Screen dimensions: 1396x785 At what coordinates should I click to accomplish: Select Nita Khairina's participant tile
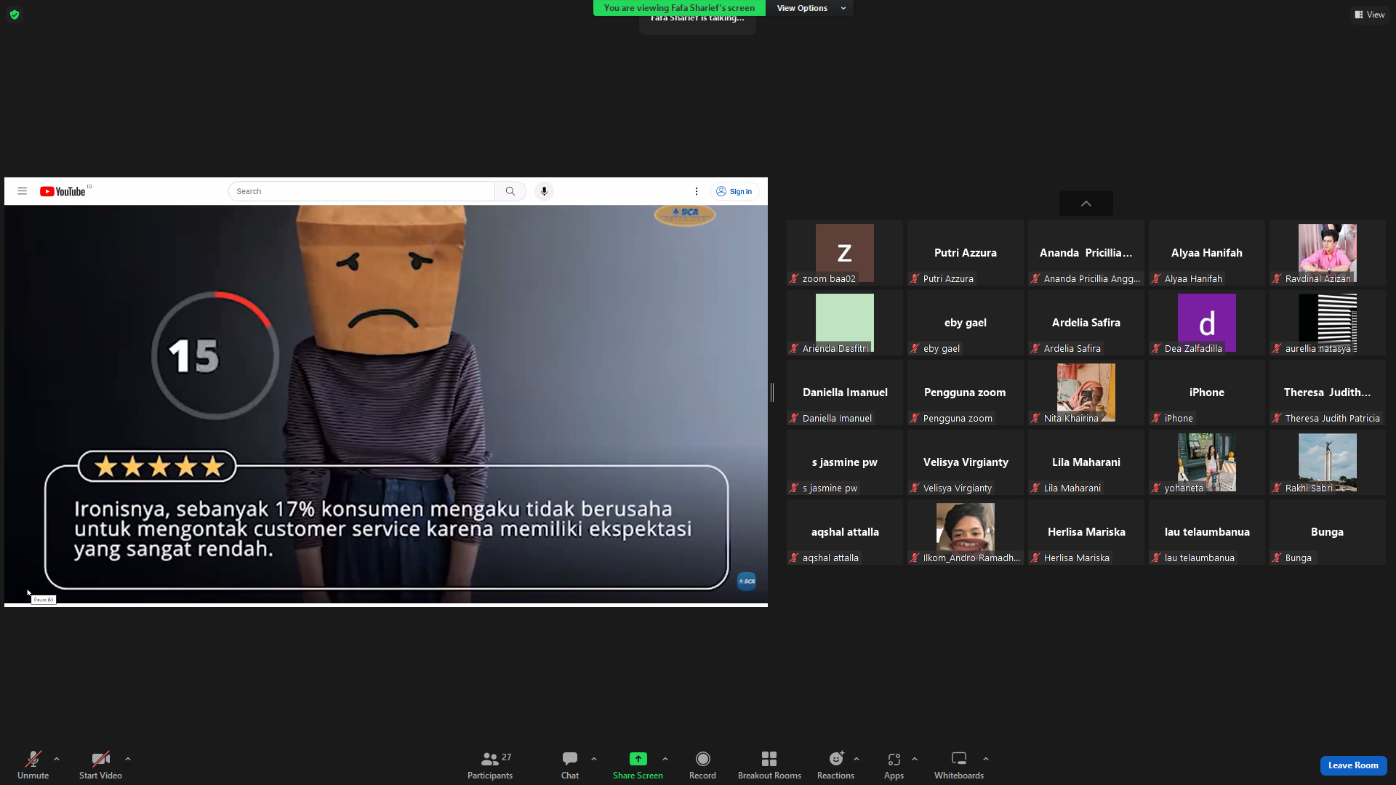click(x=1086, y=392)
